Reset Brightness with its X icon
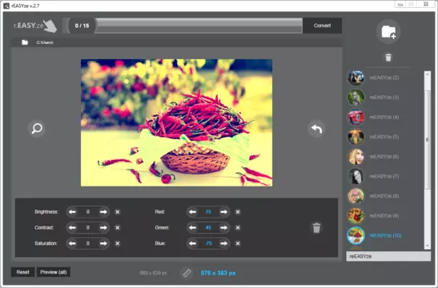The width and height of the screenshot is (438, 288). (x=118, y=212)
